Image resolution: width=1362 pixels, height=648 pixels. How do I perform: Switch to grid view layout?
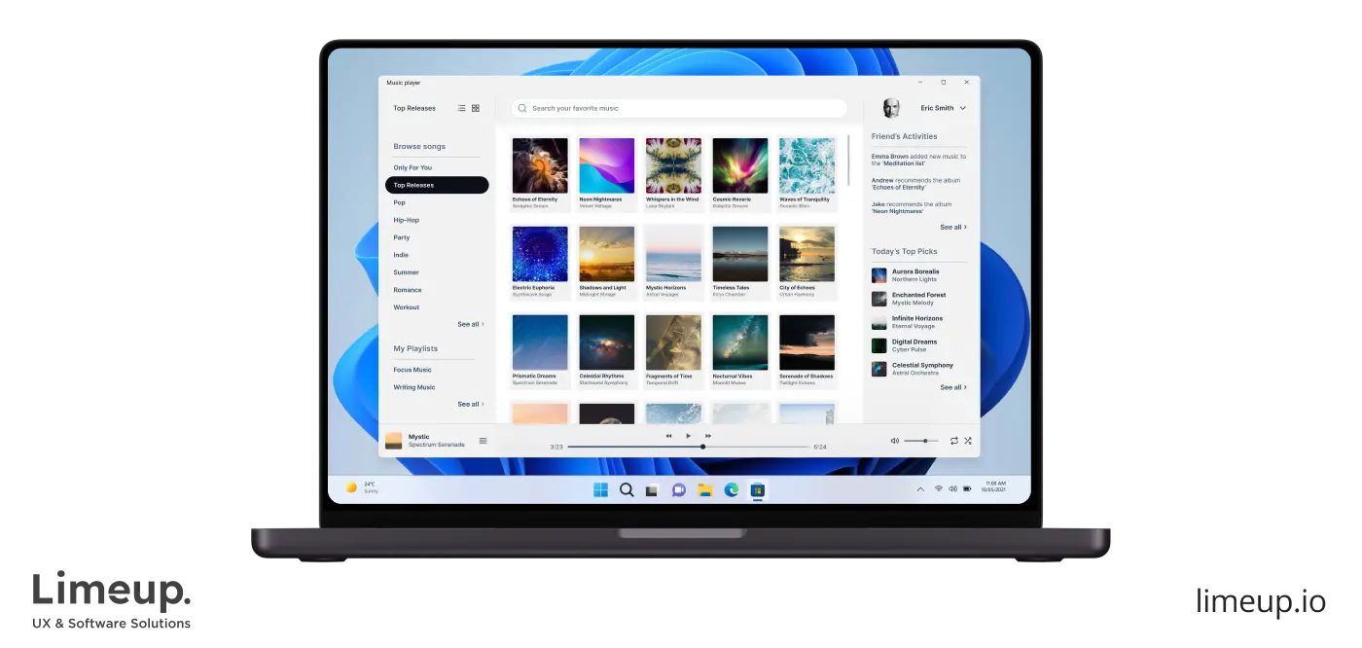(476, 108)
